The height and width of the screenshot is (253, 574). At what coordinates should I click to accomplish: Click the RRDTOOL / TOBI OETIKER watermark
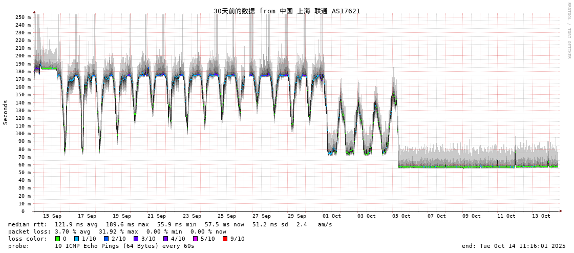568,31
